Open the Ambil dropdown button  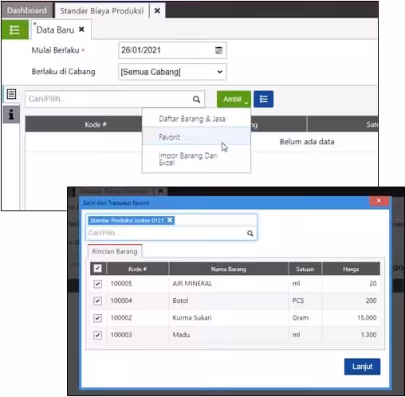coord(234,99)
